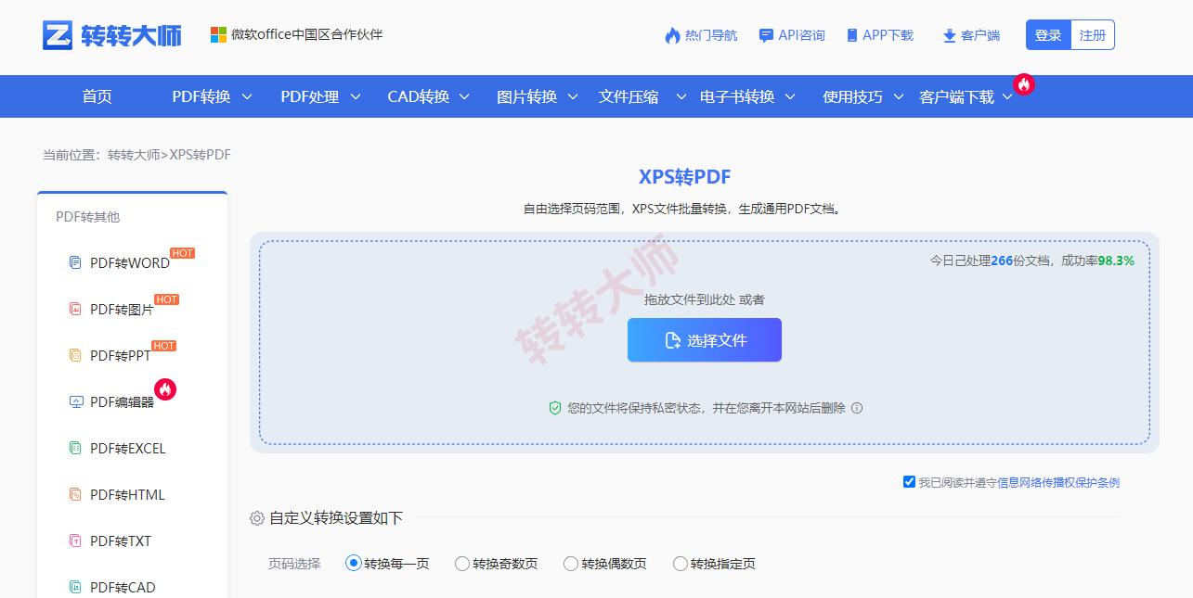Click the PDF转EXCEL sidebar icon
This screenshot has width=1193, height=598.
coord(76,448)
